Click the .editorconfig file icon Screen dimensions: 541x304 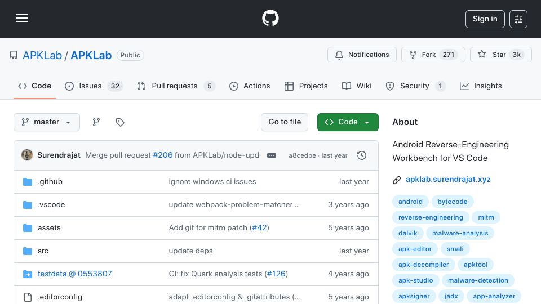click(x=28, y=297)
